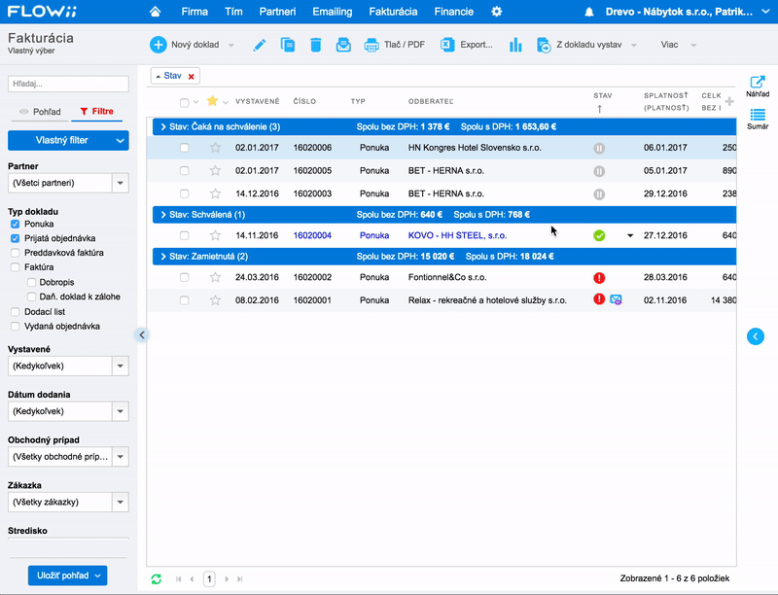
Task: Click the send email envelope toolbar icon
Action: (x=343, y=45)
